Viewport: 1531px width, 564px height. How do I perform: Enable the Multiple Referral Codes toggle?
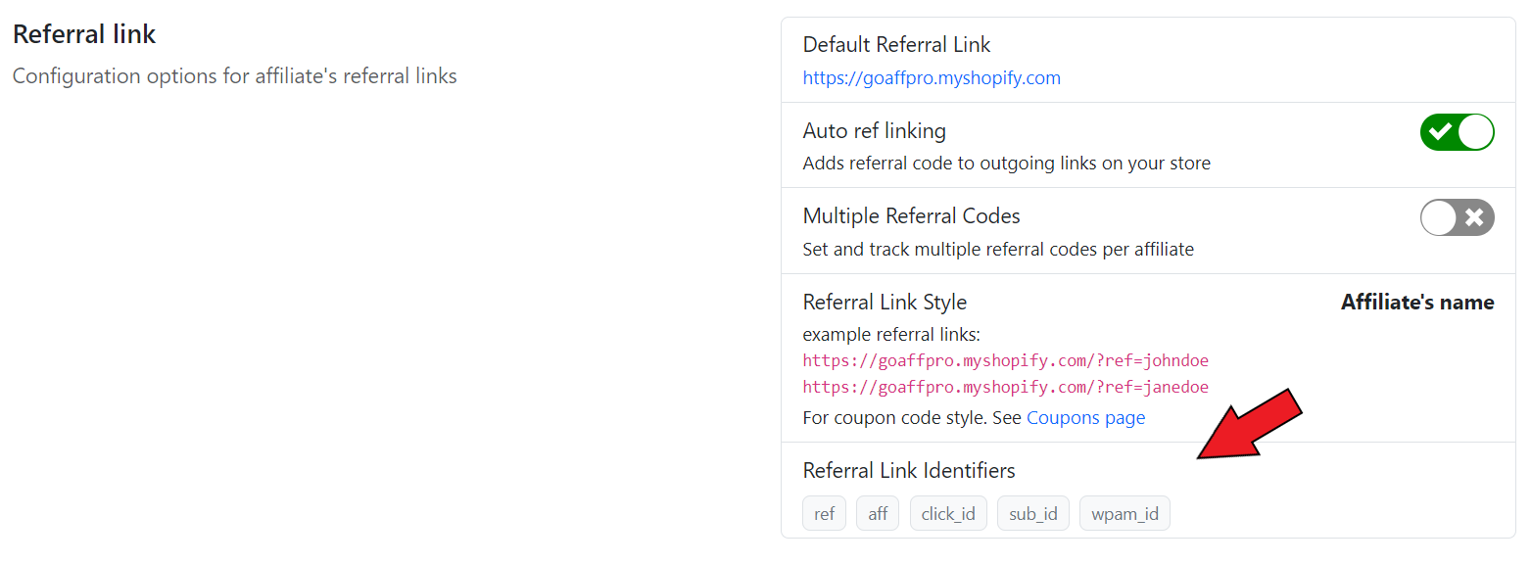(1457, 217)
